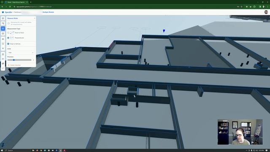270x152 pixels.
Task: Open Multiple Models breadcrumb link
Action: pos(48,12)
